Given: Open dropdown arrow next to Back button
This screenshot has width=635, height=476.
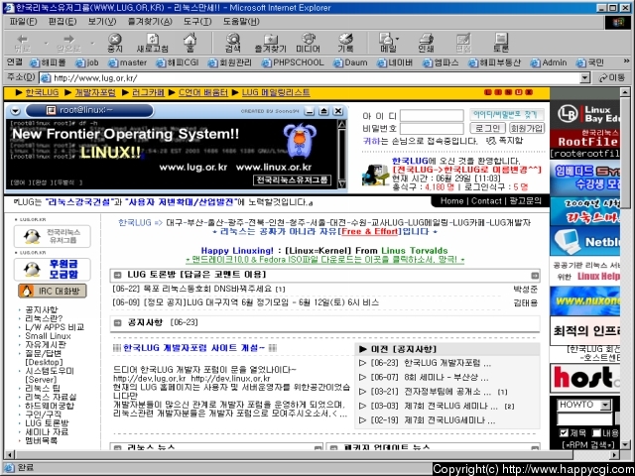Looking at the screenshot, I should coord(46,43).
